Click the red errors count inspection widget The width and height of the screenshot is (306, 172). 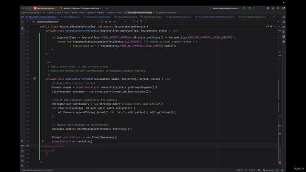[267, 26]
